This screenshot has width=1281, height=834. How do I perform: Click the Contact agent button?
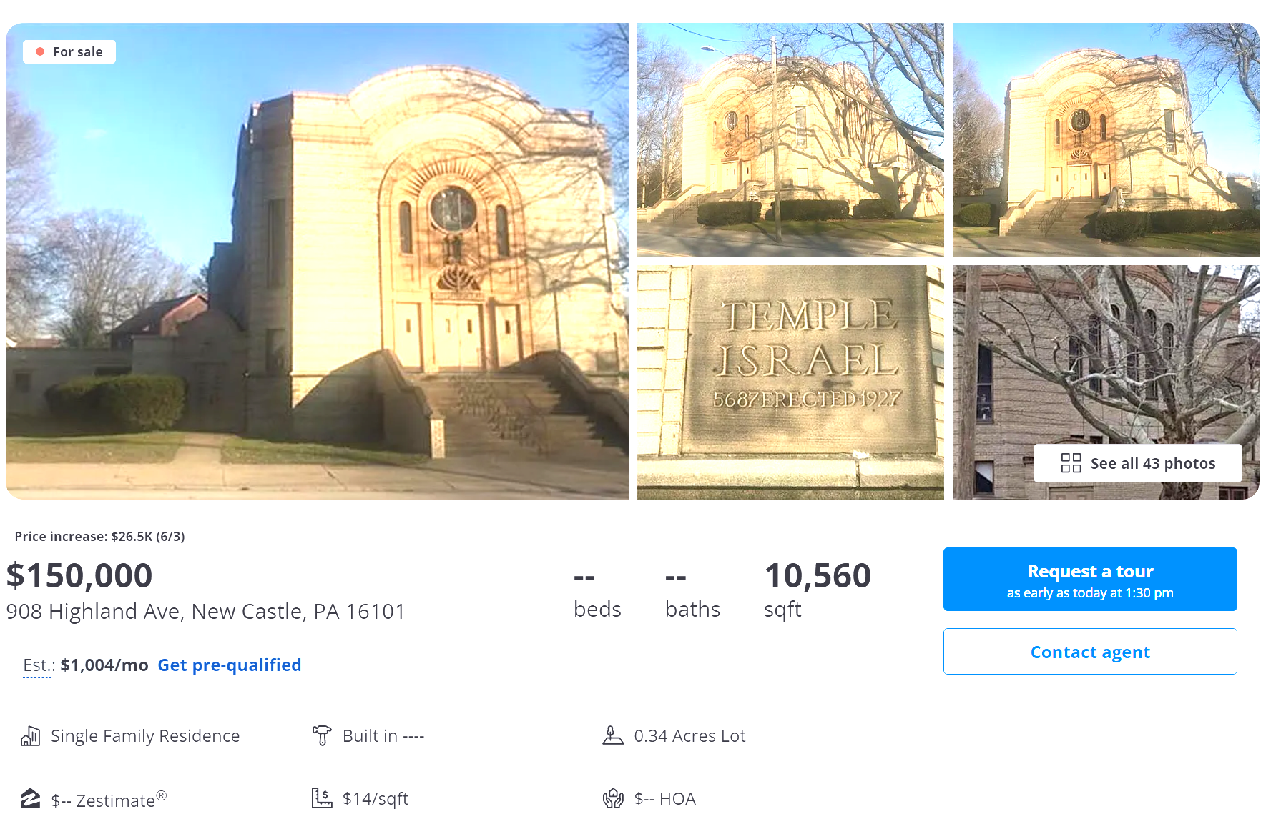click(x=1090, y=652)
